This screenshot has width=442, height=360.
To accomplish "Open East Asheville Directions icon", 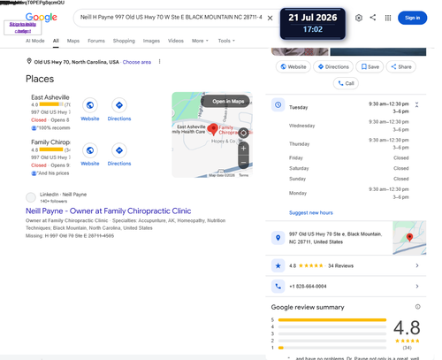I will 119,105.
